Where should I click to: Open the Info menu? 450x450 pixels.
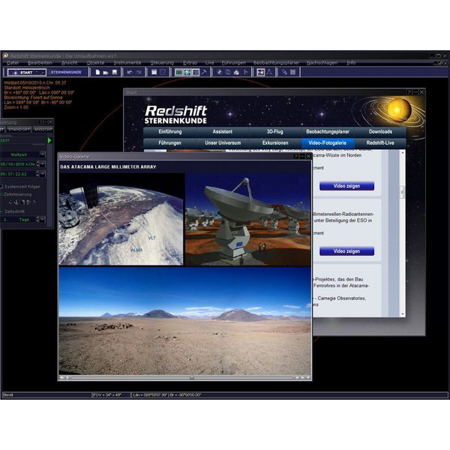[351, 62]
